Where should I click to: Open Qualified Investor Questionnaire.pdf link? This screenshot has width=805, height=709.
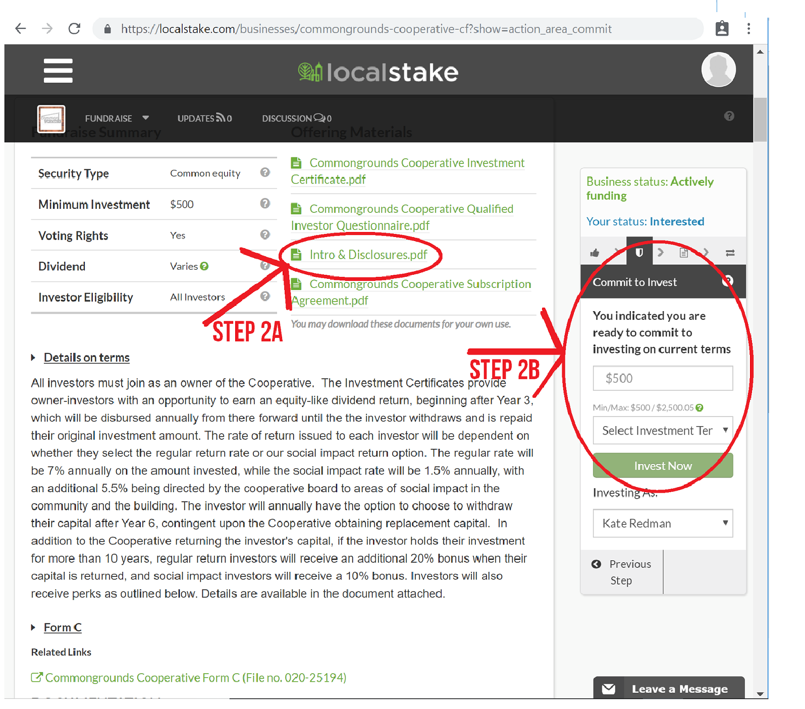pos(402,217)
